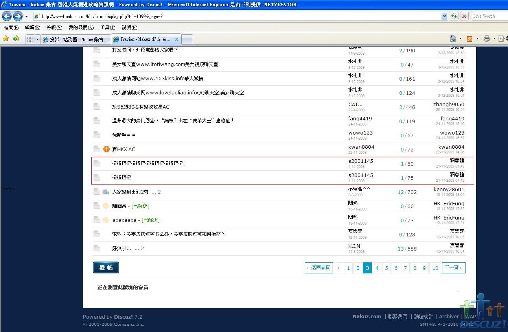Open the 工具(T) menu
508x332 pixels.
(108, 27)
